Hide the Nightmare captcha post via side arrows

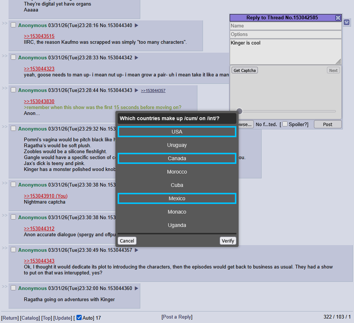pos(4,183)
